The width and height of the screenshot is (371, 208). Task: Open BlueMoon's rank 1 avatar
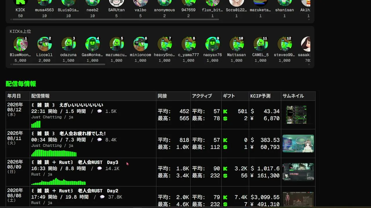pos(21,44)
